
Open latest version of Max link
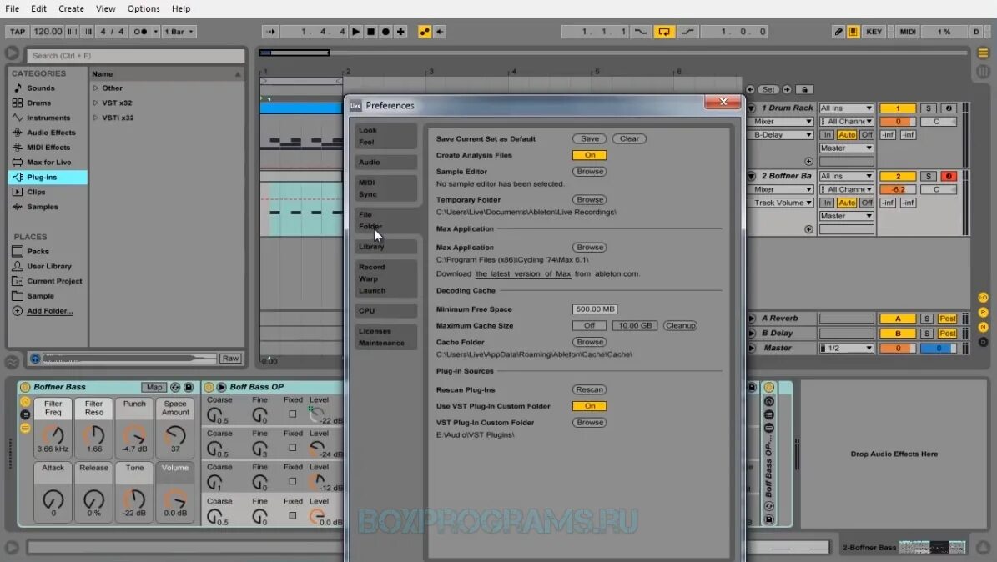pyautogui.click(x=522, y=274)
